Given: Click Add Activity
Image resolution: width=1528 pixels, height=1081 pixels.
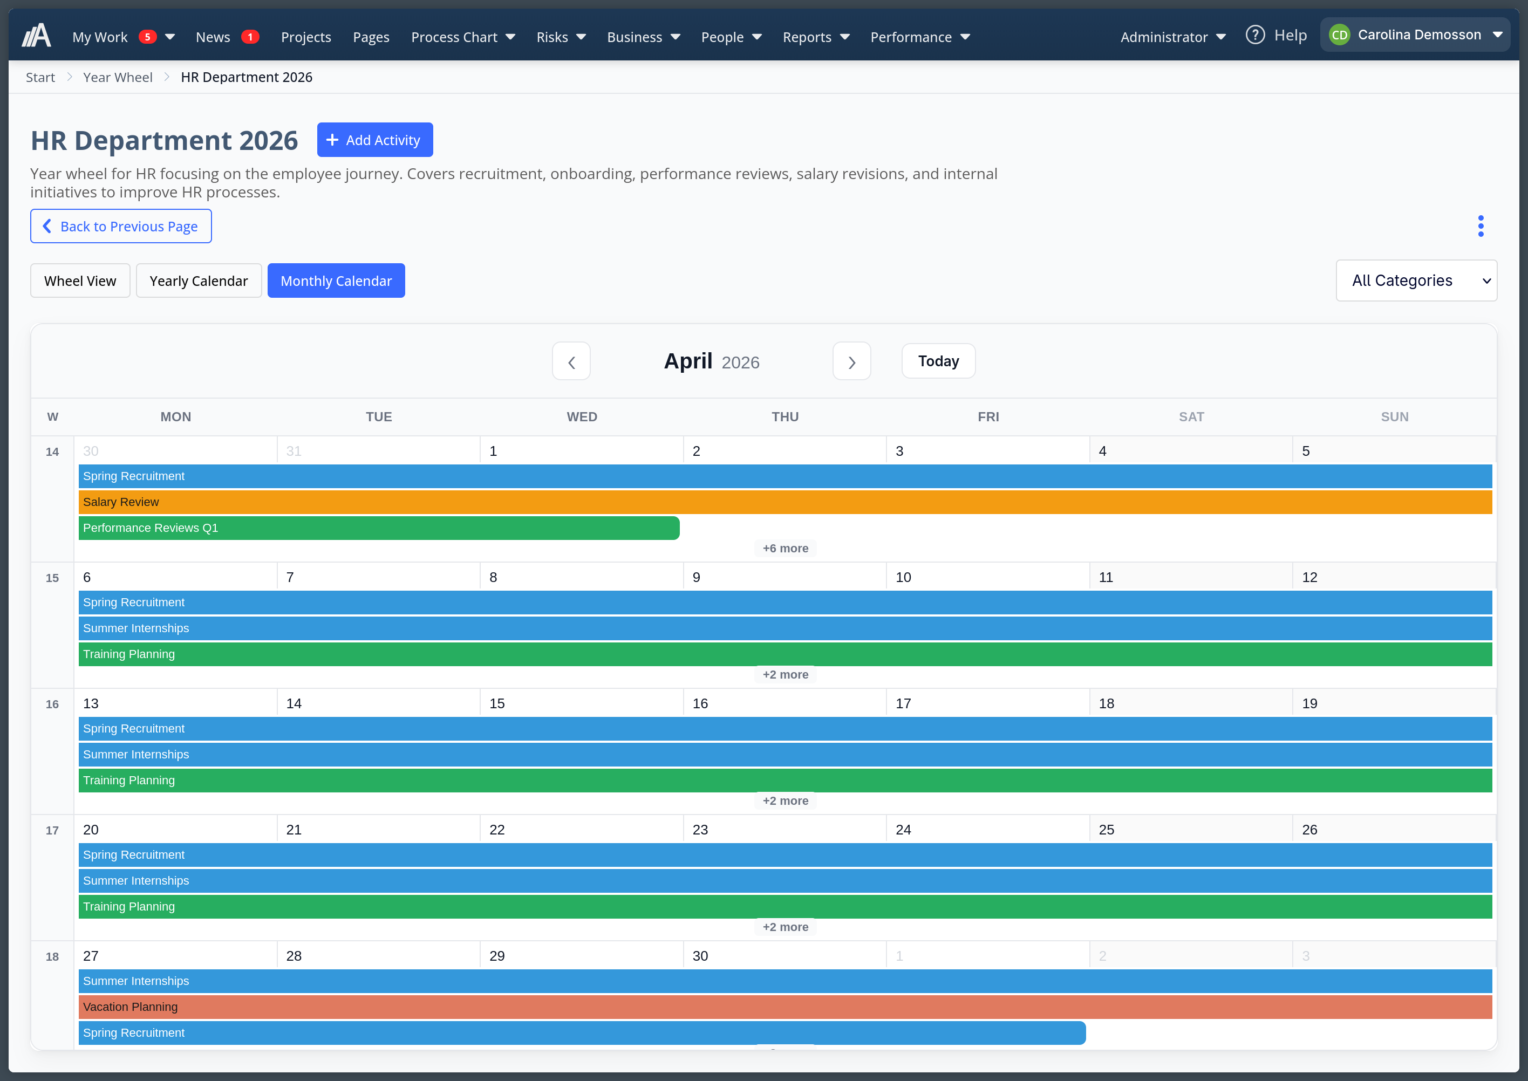Looking at the screenshot, I should pyautogui.click(x=375, y=140).
